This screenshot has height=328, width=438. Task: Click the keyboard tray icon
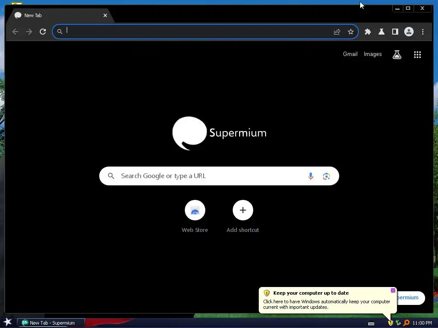tap(371, 324)
